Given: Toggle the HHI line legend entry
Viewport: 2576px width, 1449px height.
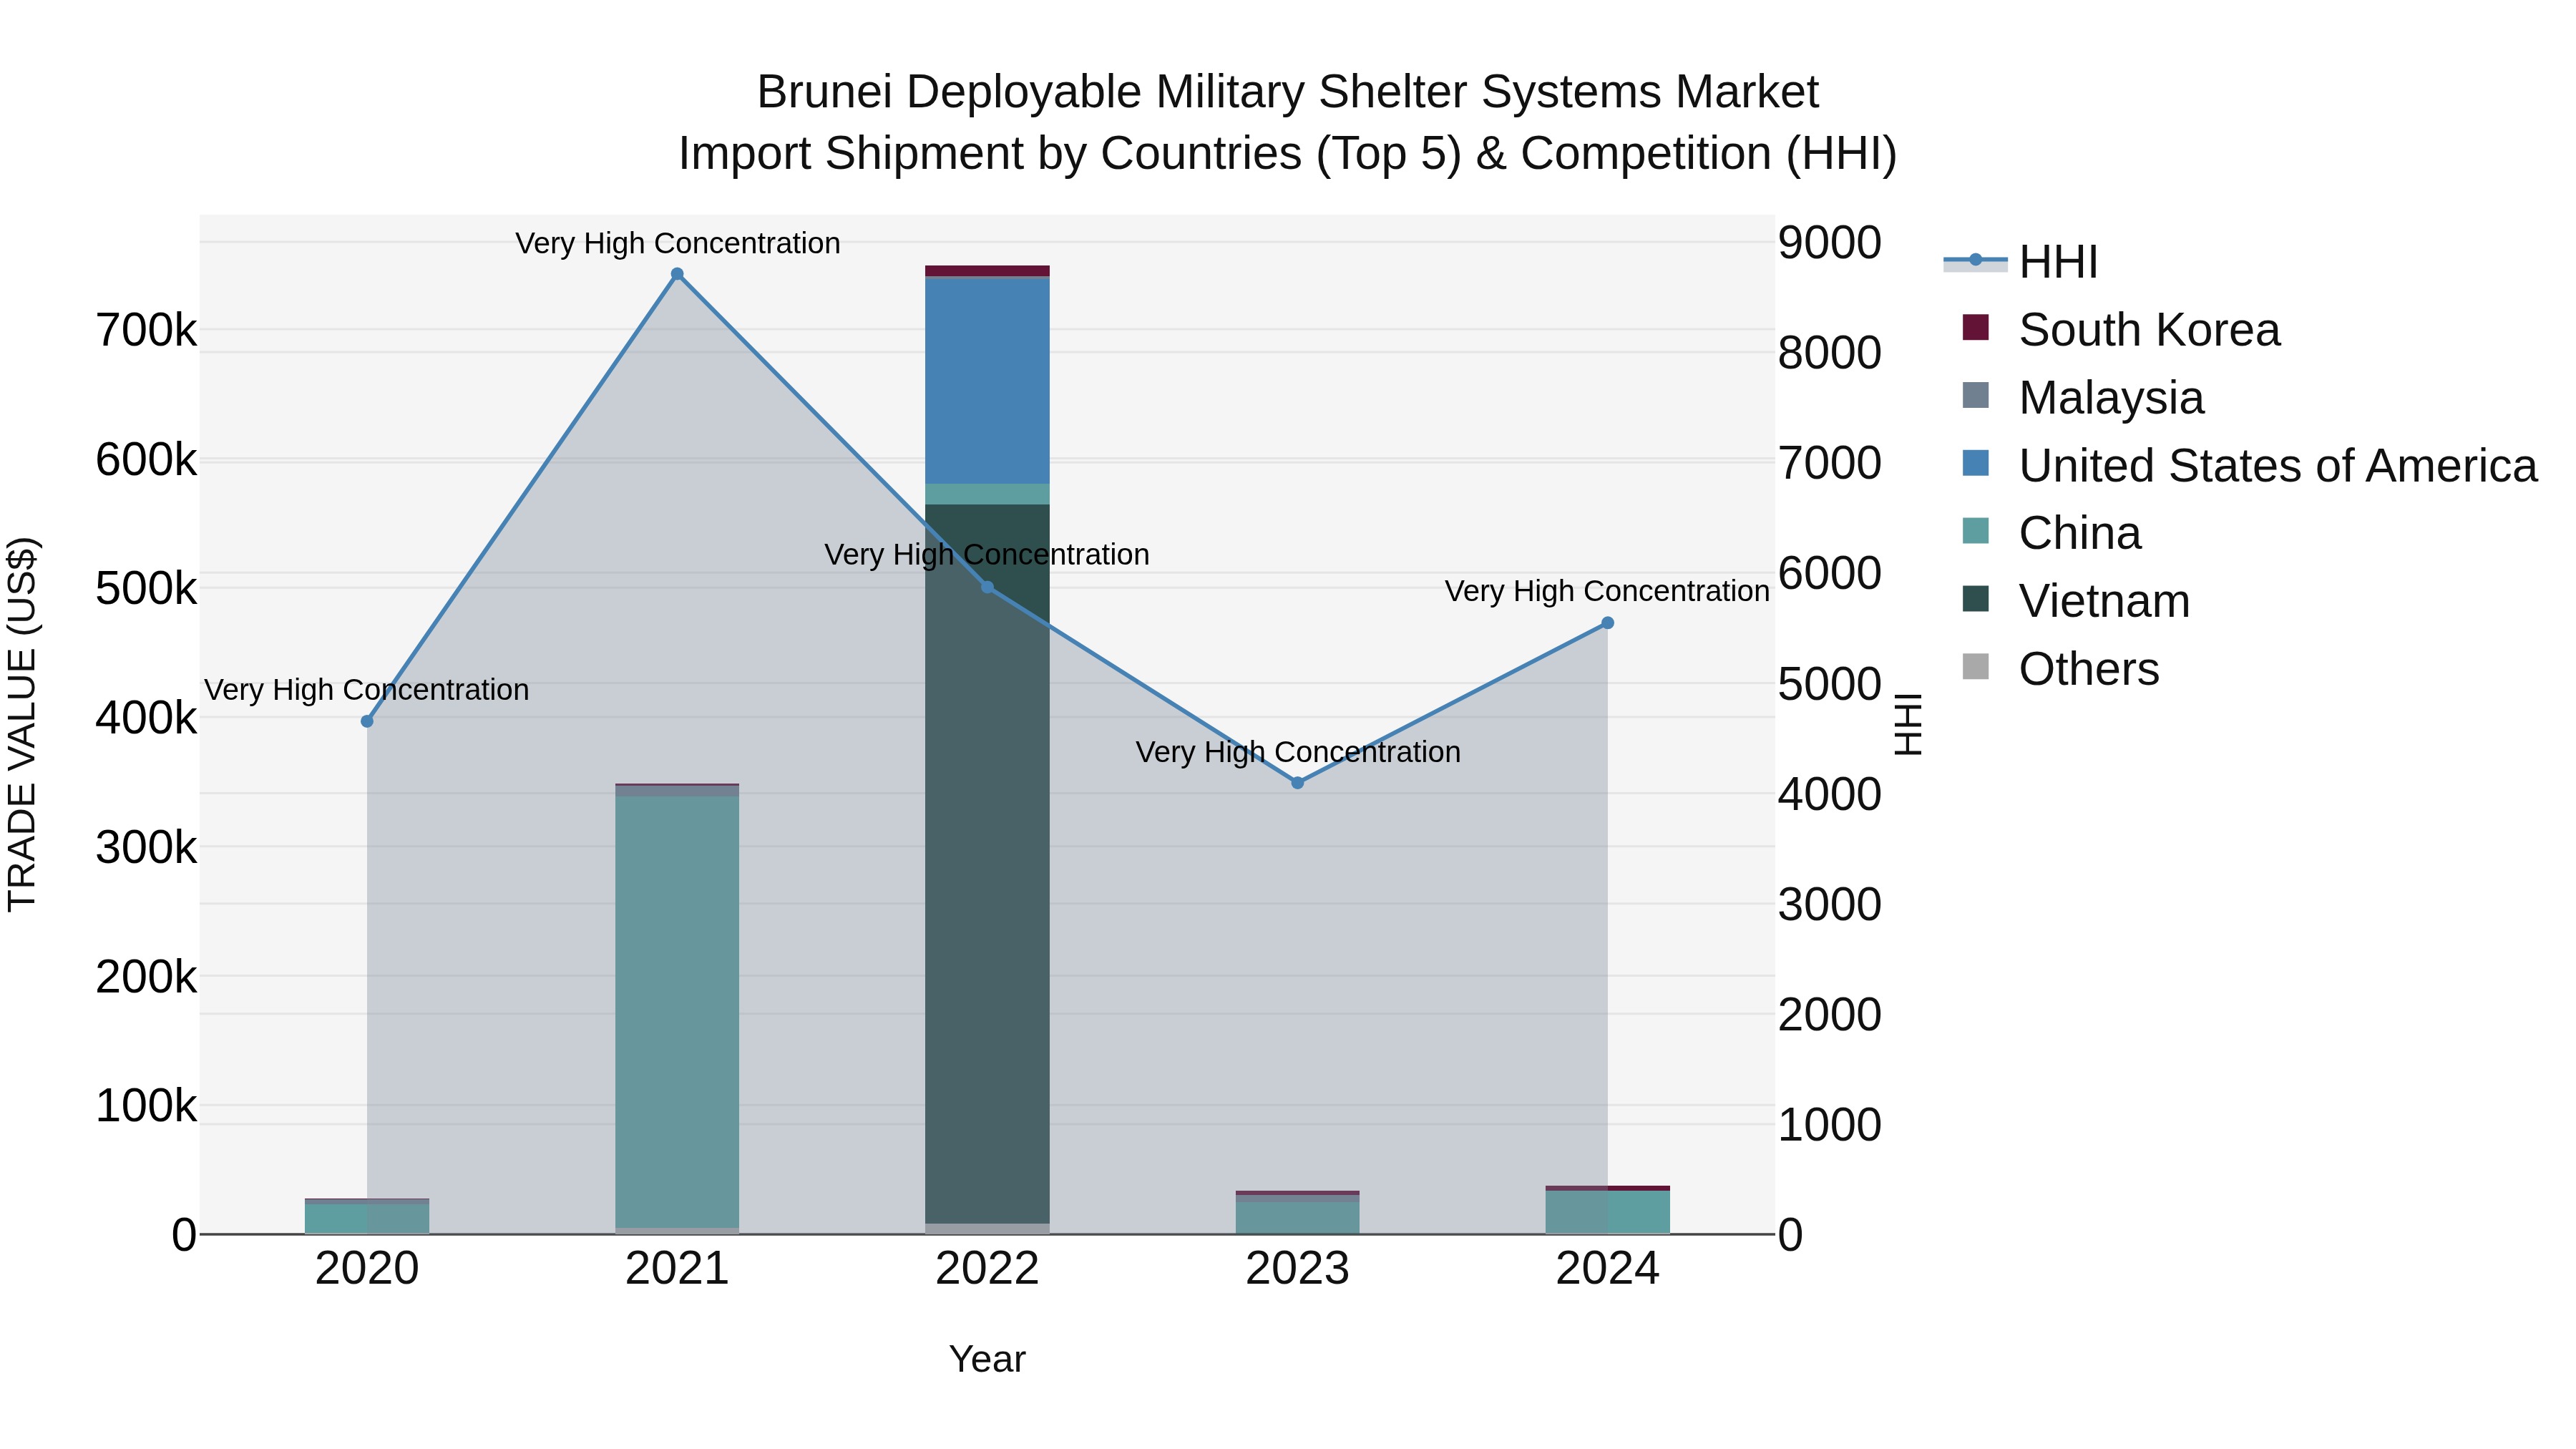Looking at the screenshot, I should click(x=2021, y=262).
